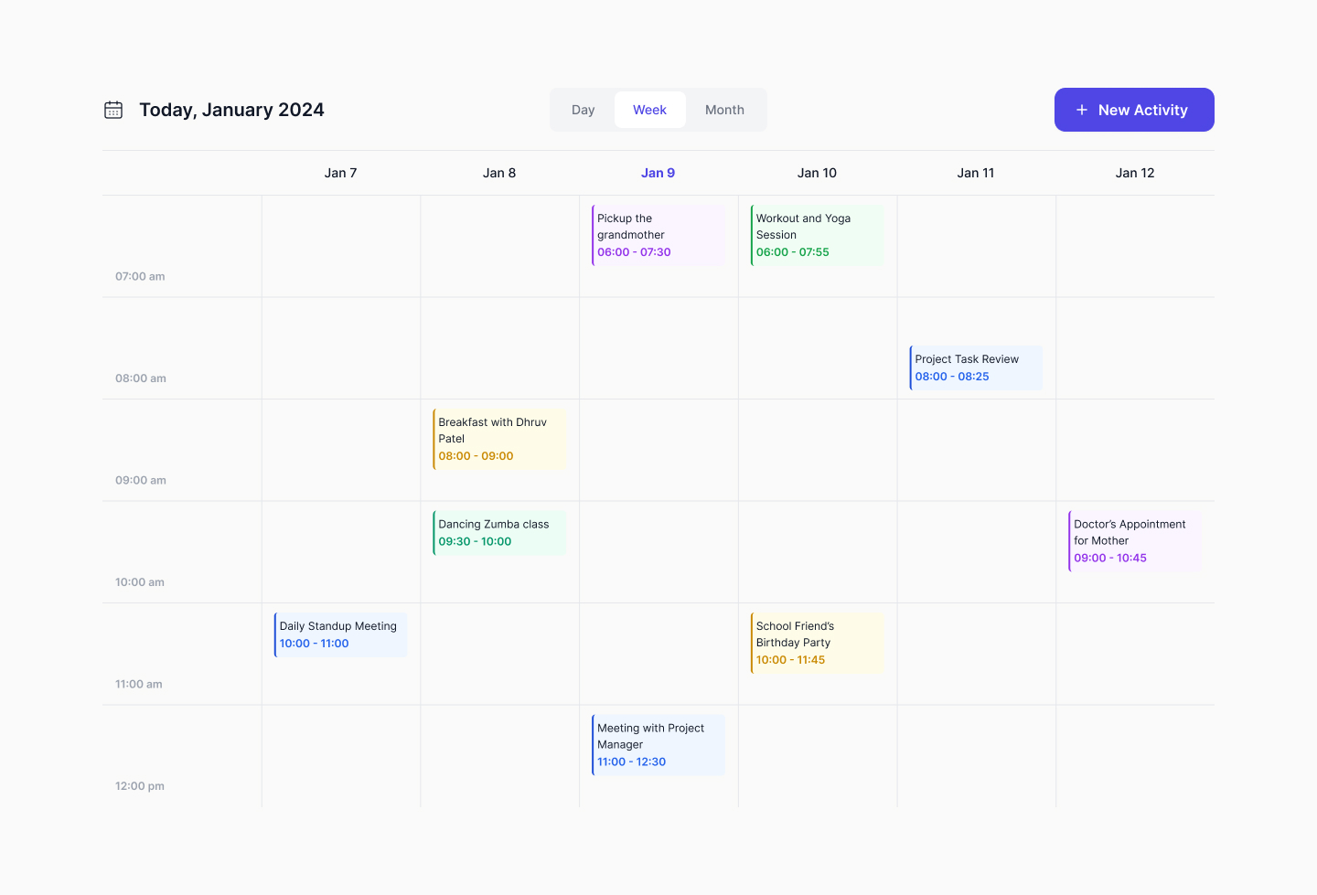Select the Week view tab
The image size is (1317, 895).
pyautogui.click(x=649, y=110)
